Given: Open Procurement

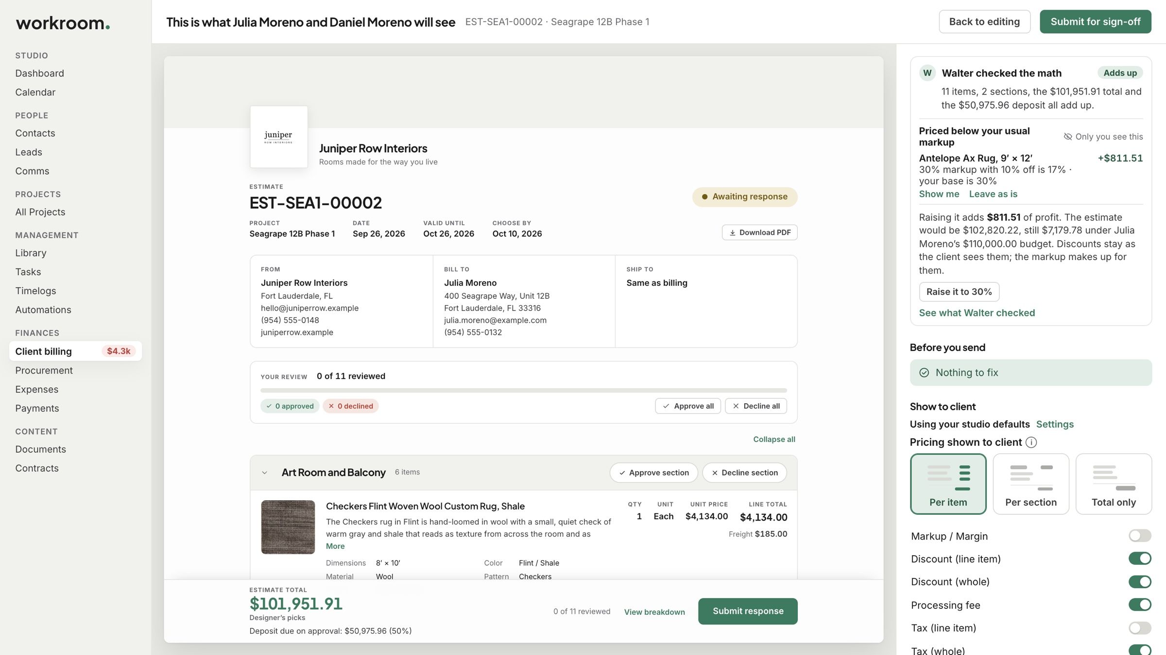Looking at the screenshot, I should pos(44,370).
